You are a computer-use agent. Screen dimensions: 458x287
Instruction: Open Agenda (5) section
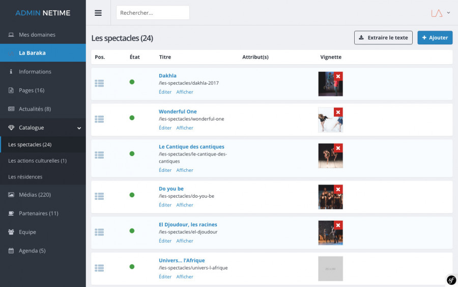pos(32,251)
